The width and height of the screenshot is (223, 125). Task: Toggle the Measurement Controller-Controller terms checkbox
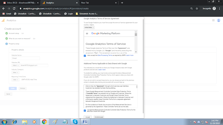(x=85, y=110)
